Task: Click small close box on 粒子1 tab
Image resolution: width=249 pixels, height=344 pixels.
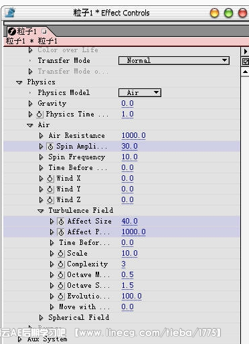Action: pyautogui.click(x=44, y=31)
